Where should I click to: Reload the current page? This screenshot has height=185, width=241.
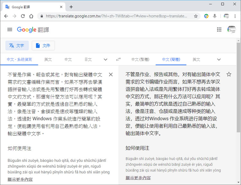pyautogui.click(x=23, y=16)
